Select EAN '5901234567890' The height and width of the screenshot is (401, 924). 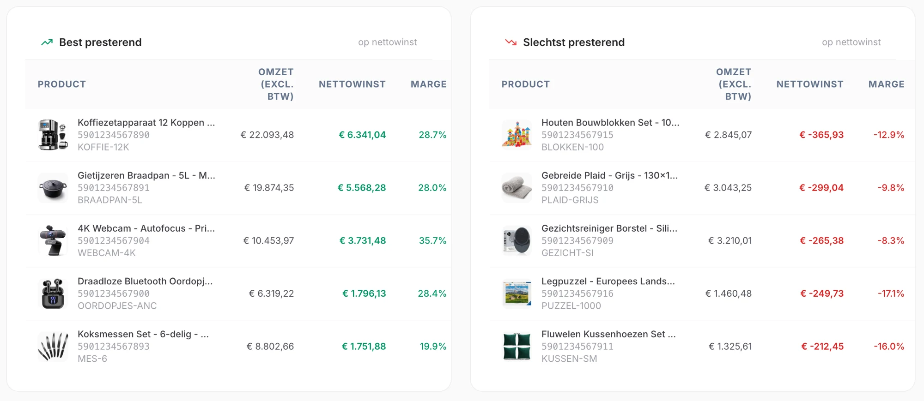pos(114,135)
